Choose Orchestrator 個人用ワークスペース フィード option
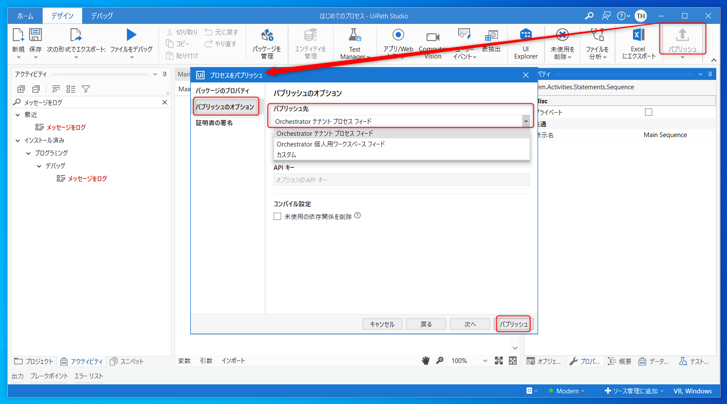The height and width of the screenshot is (404, 727). click(401, 144)
